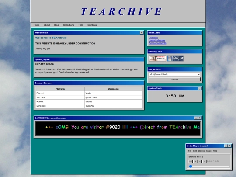236x177 pixels.
Task: Open the Sightings nav item
Action: coord(92,25)
